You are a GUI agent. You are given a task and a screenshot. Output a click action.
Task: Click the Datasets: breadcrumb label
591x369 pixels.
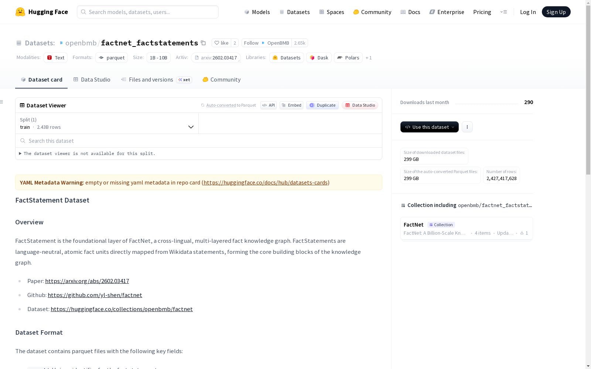(40, 43)
